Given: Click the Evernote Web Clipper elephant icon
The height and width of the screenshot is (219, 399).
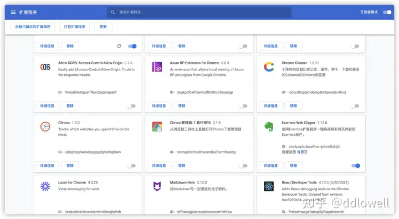Looking at the screenshot, I should coord(269,126).
